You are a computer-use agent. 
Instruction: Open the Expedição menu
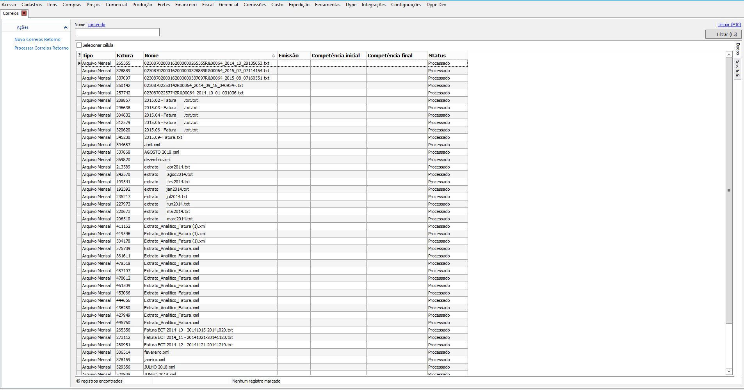tap(299, 5)
